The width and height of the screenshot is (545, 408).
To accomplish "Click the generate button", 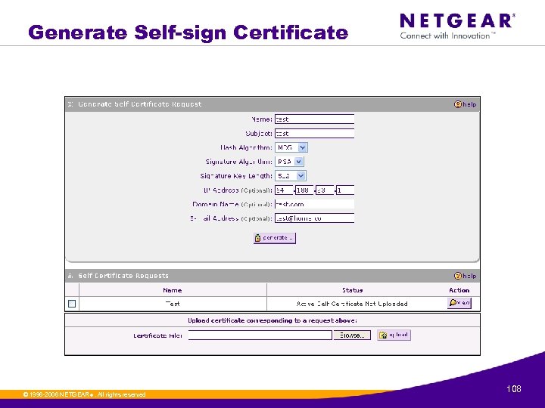I will (275, 238).
